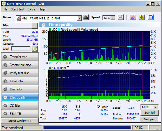Open the Transfer rate test
Image resolution: width=162 pixels, height=131 pixels.
(20, 57)
